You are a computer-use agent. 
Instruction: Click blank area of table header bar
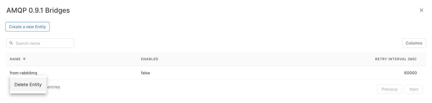point(255,59)
